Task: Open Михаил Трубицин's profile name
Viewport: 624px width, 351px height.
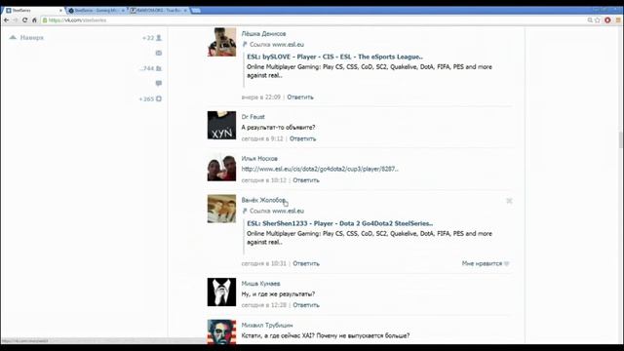Action: 267,326
